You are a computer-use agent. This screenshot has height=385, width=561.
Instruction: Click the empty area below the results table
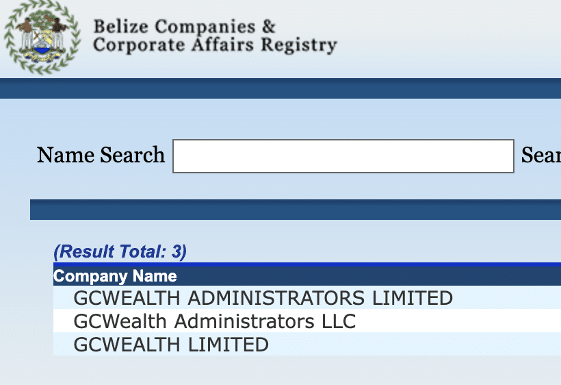pos(280,370)
